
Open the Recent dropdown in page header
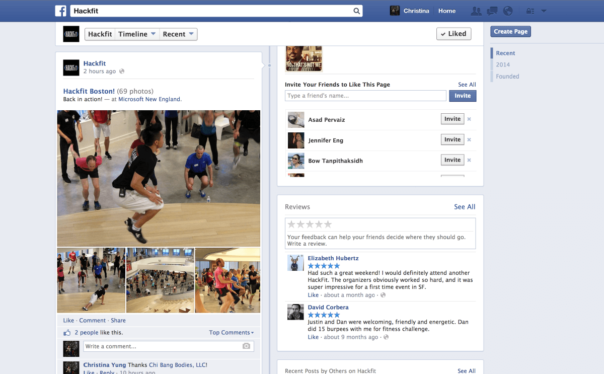178,34
